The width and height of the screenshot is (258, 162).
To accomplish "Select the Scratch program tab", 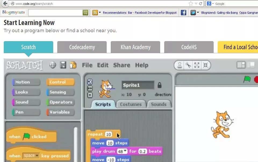I will coord(28,47).
